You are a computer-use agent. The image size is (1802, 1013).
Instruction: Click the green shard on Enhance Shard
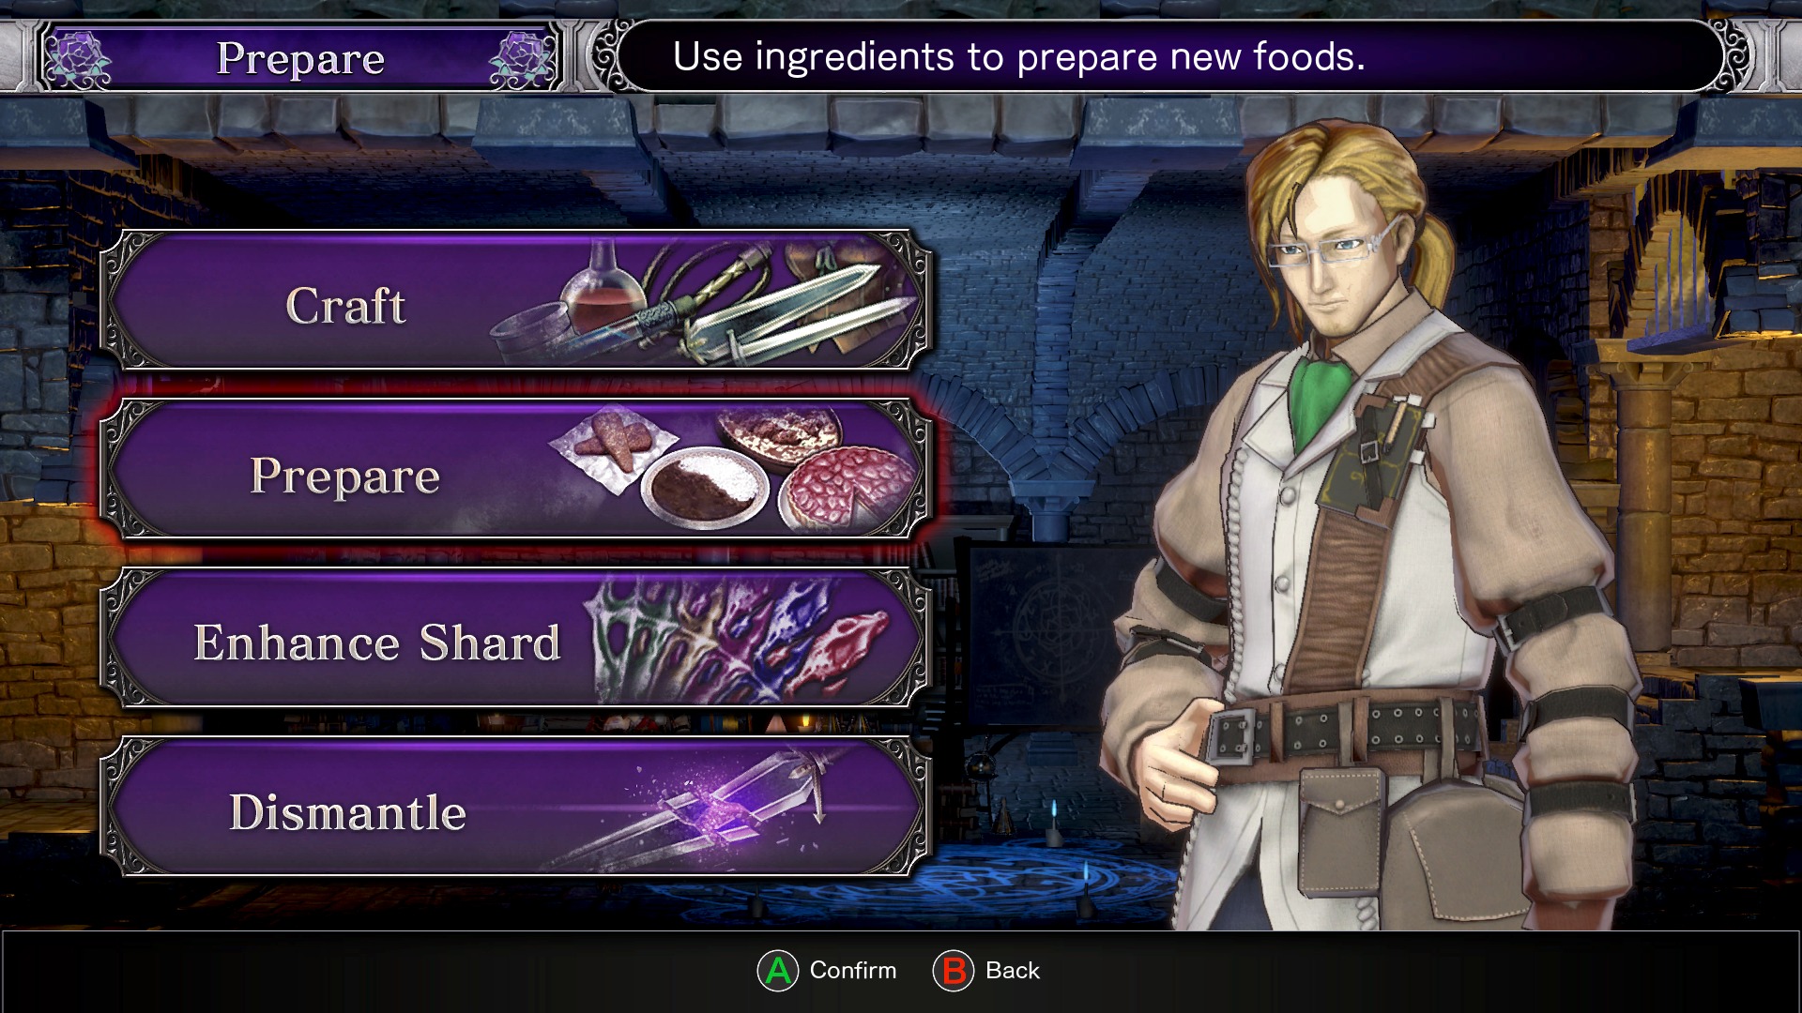[x=627, y=638]
